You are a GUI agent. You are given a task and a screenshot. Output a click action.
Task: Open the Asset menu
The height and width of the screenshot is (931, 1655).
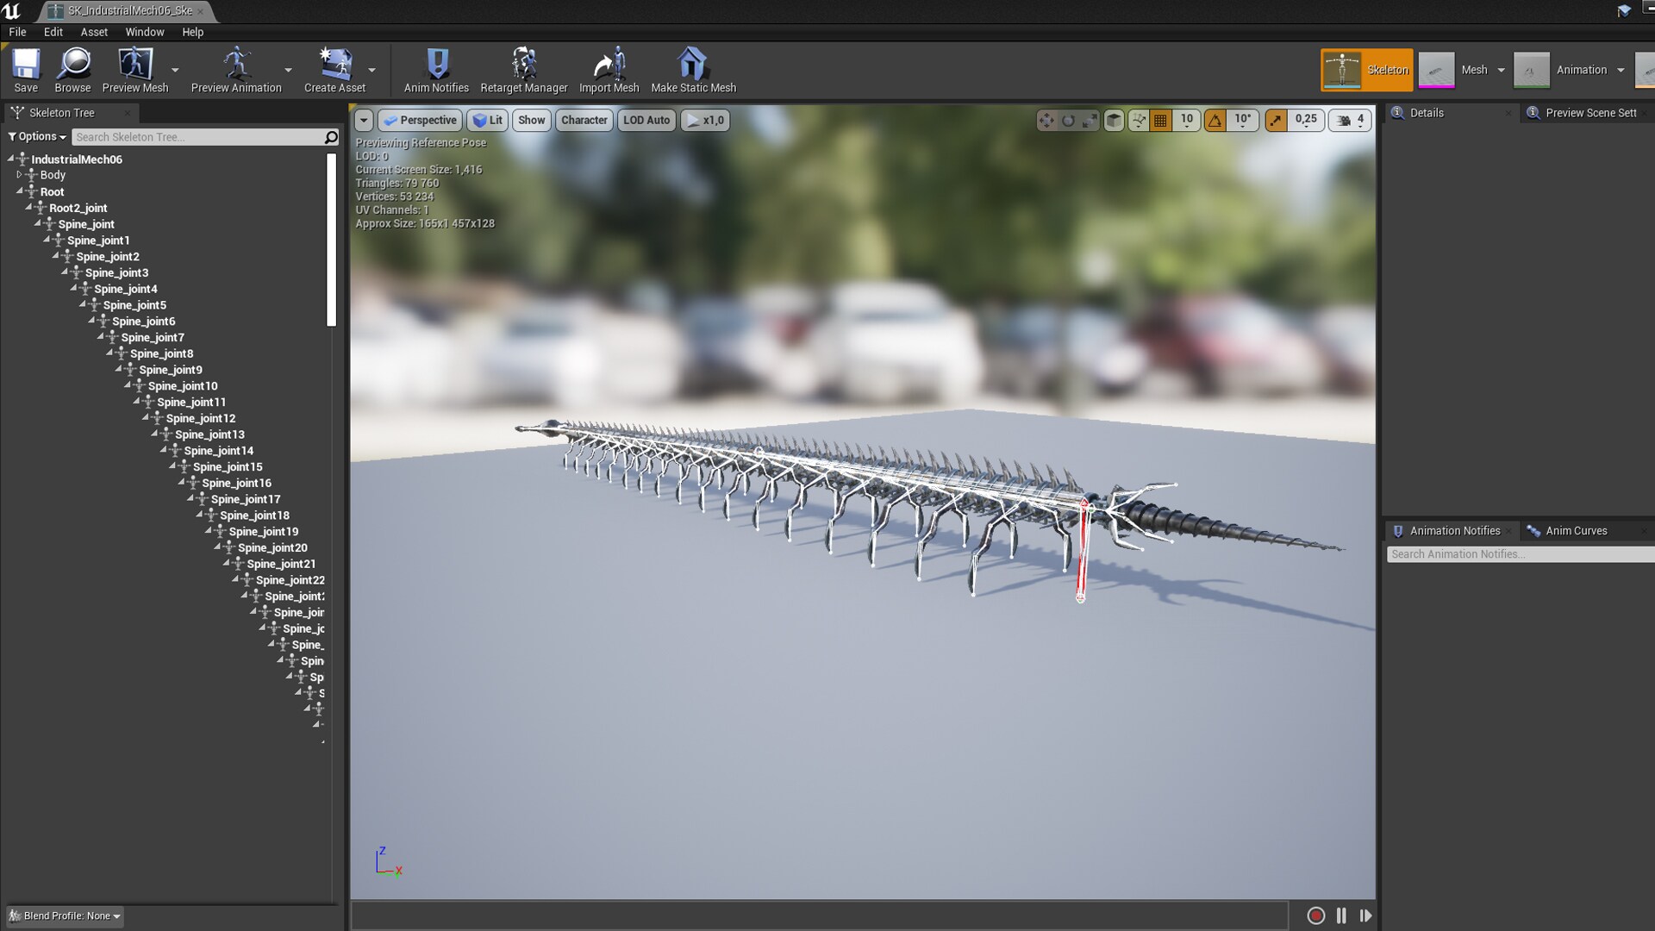click(94, 32)
